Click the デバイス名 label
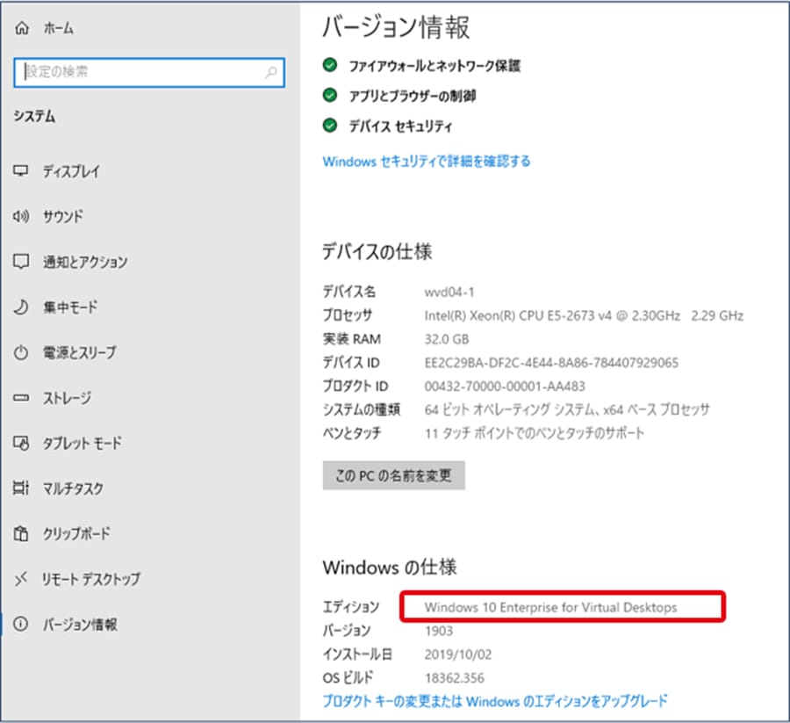 tap(349, 292)
